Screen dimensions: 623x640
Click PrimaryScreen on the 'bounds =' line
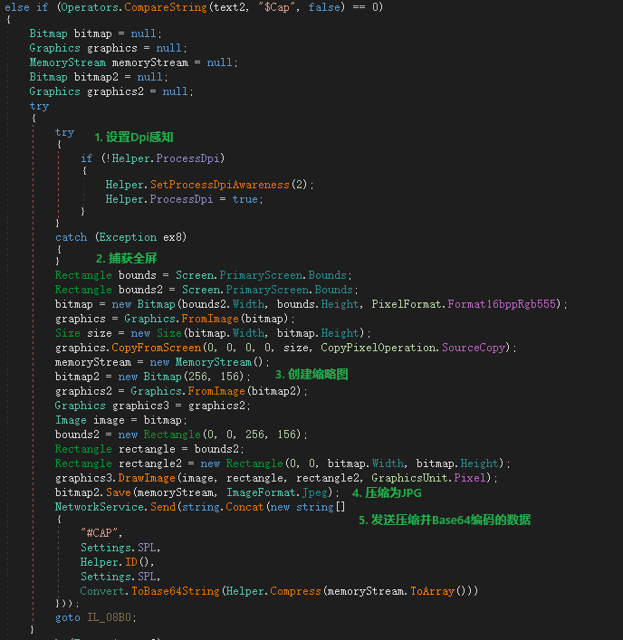[261, 275]
